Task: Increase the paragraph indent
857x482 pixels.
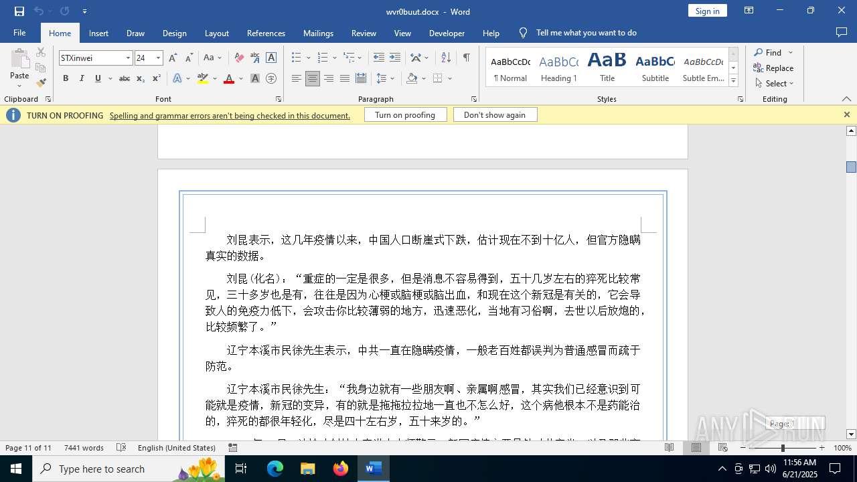Action: tap(395, 58)
